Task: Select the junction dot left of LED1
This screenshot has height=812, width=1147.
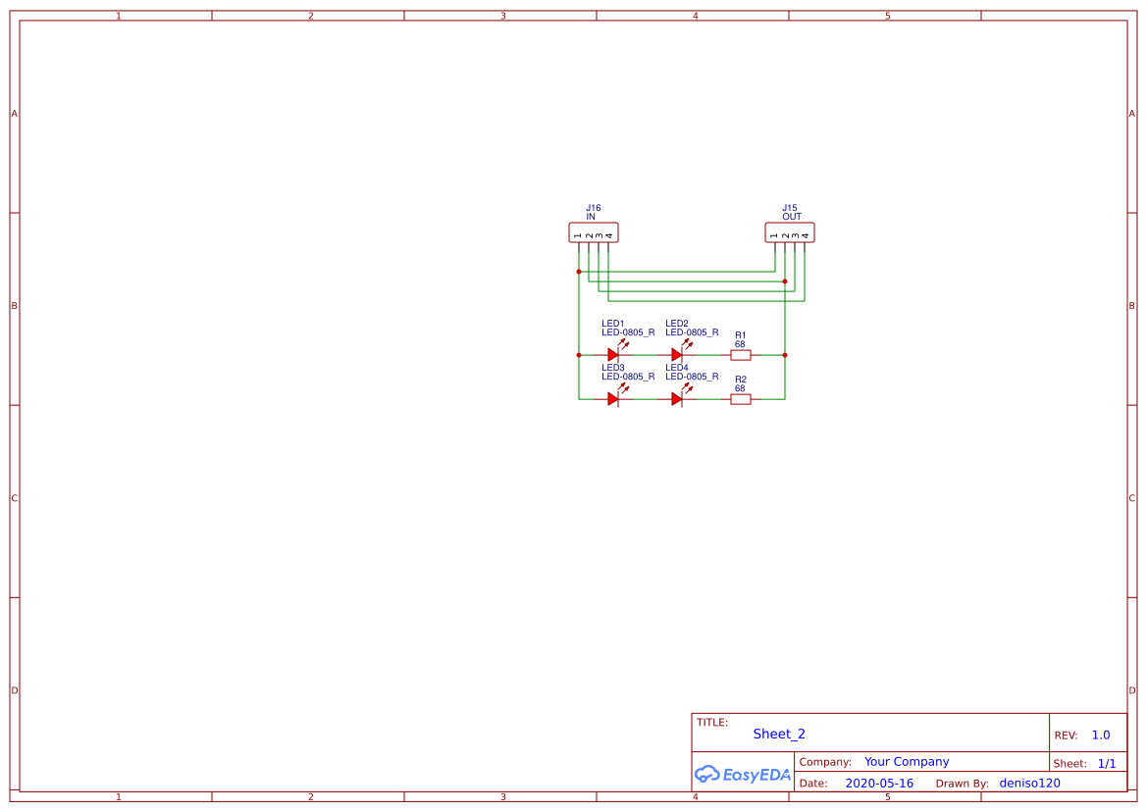Action: (x=579, y=354)
